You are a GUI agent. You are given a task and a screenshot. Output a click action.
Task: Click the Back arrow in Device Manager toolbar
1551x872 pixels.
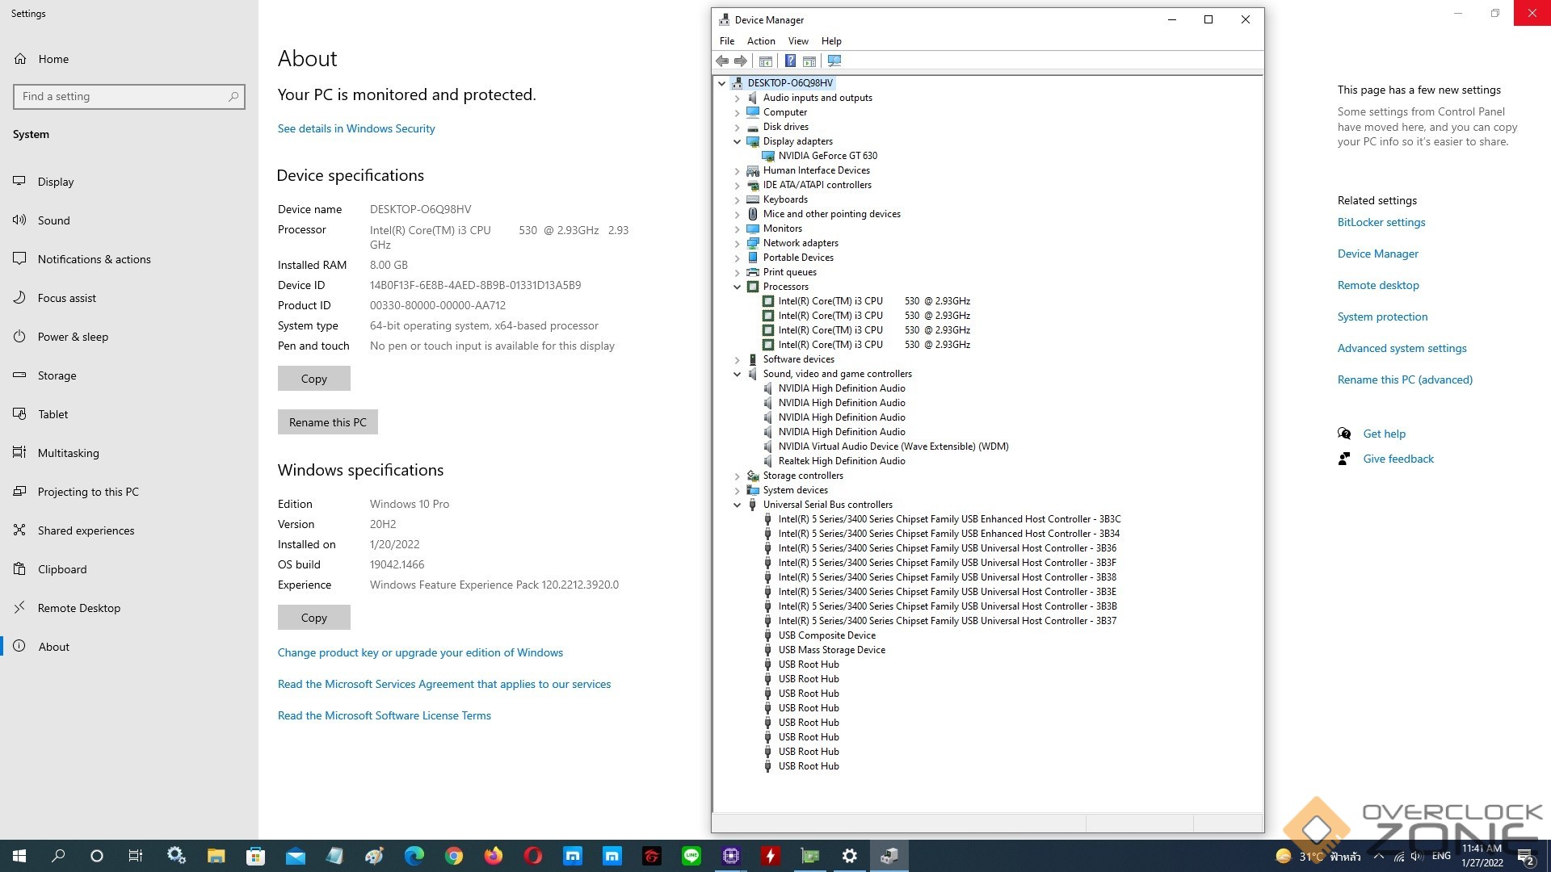[x=722, y=61]
